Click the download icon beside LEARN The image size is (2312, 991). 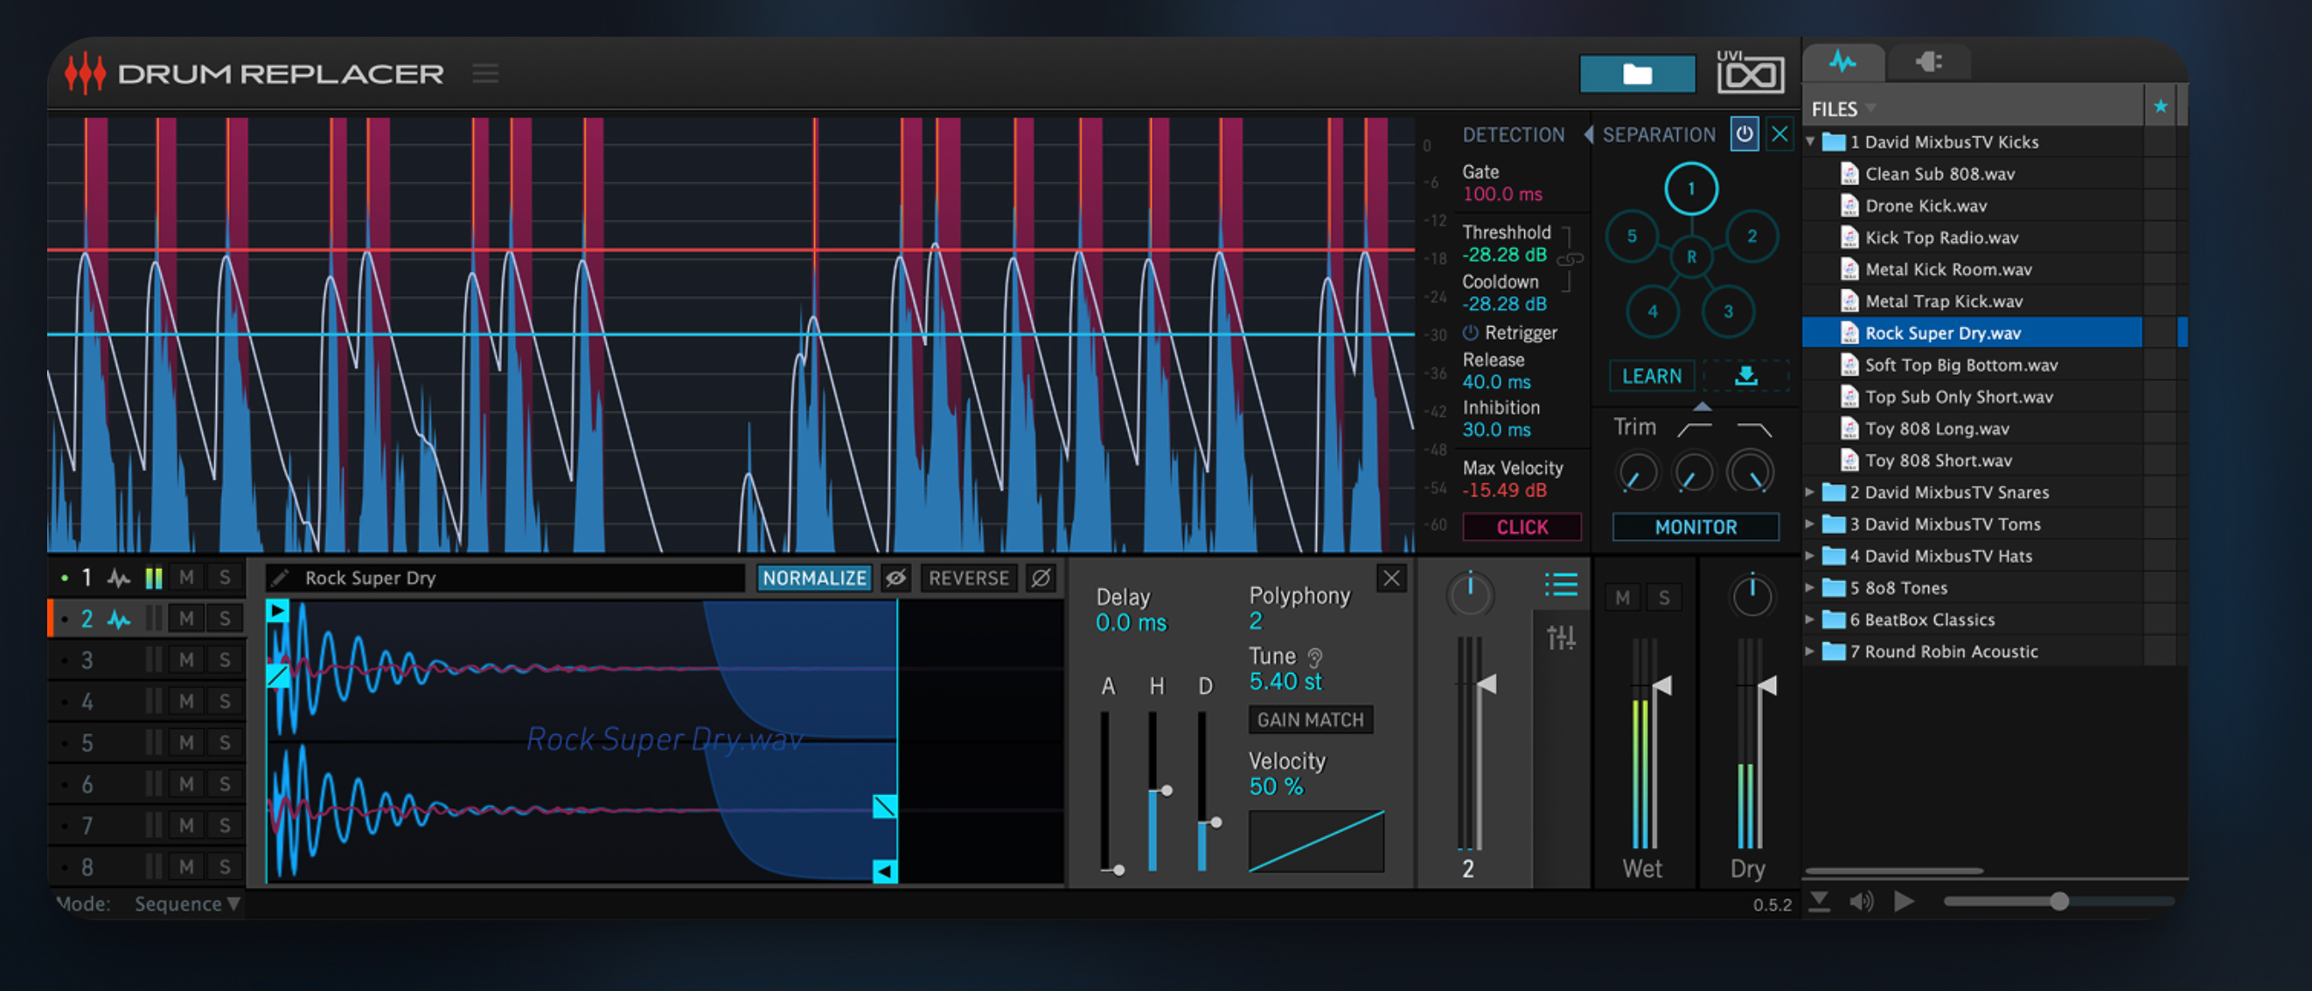1745,376
